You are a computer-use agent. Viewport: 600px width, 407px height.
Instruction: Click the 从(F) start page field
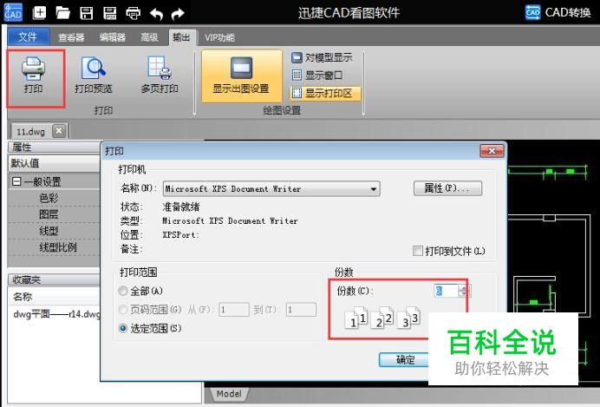[234, 309]
